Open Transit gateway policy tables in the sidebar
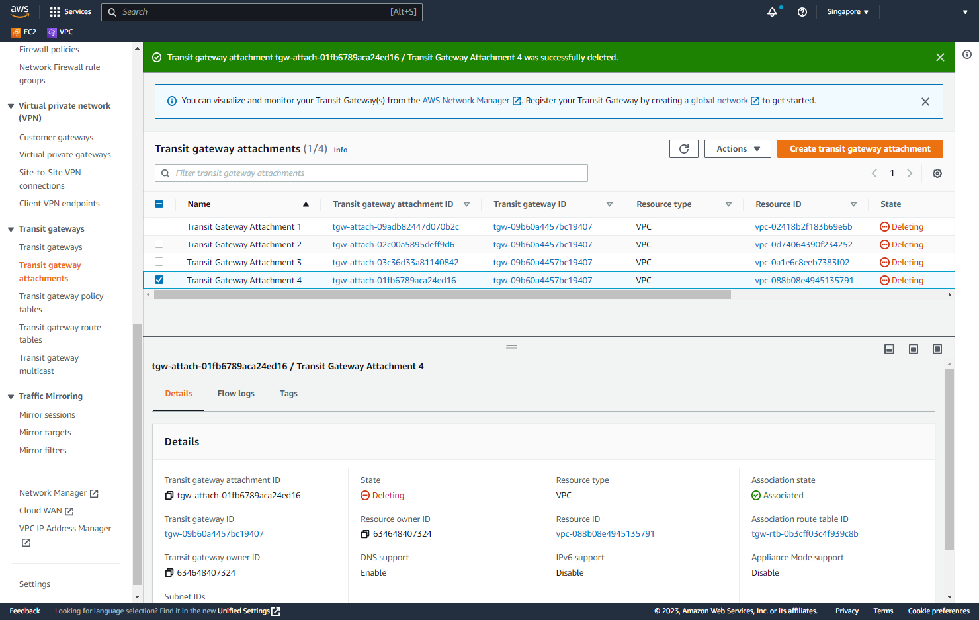Viewport: 979px width, 620px height. pyautogui.click(x=62, y=303)
